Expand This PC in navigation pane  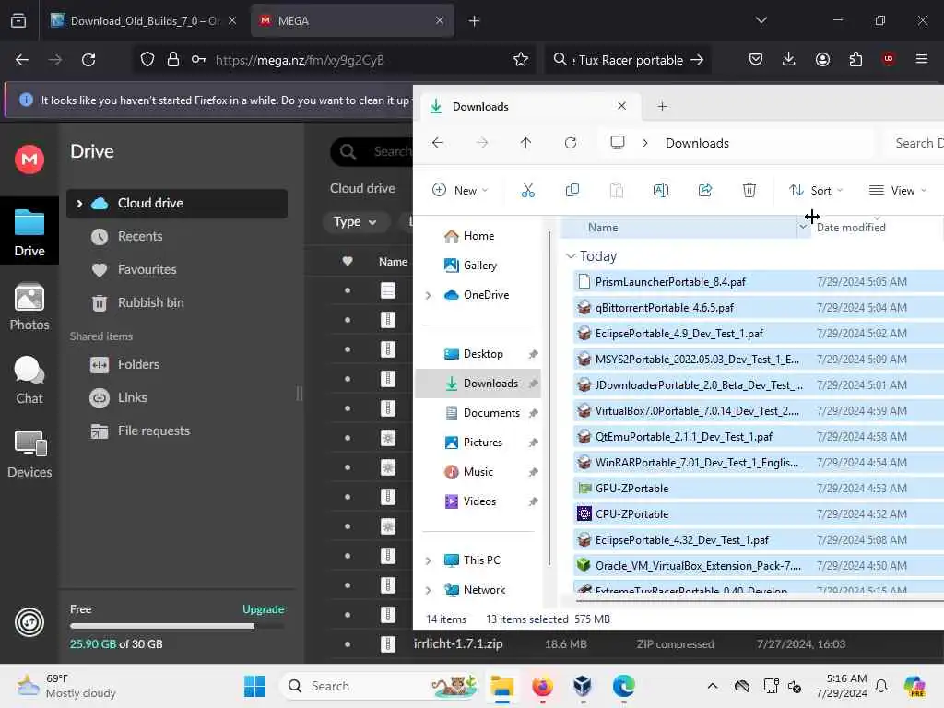428,560
